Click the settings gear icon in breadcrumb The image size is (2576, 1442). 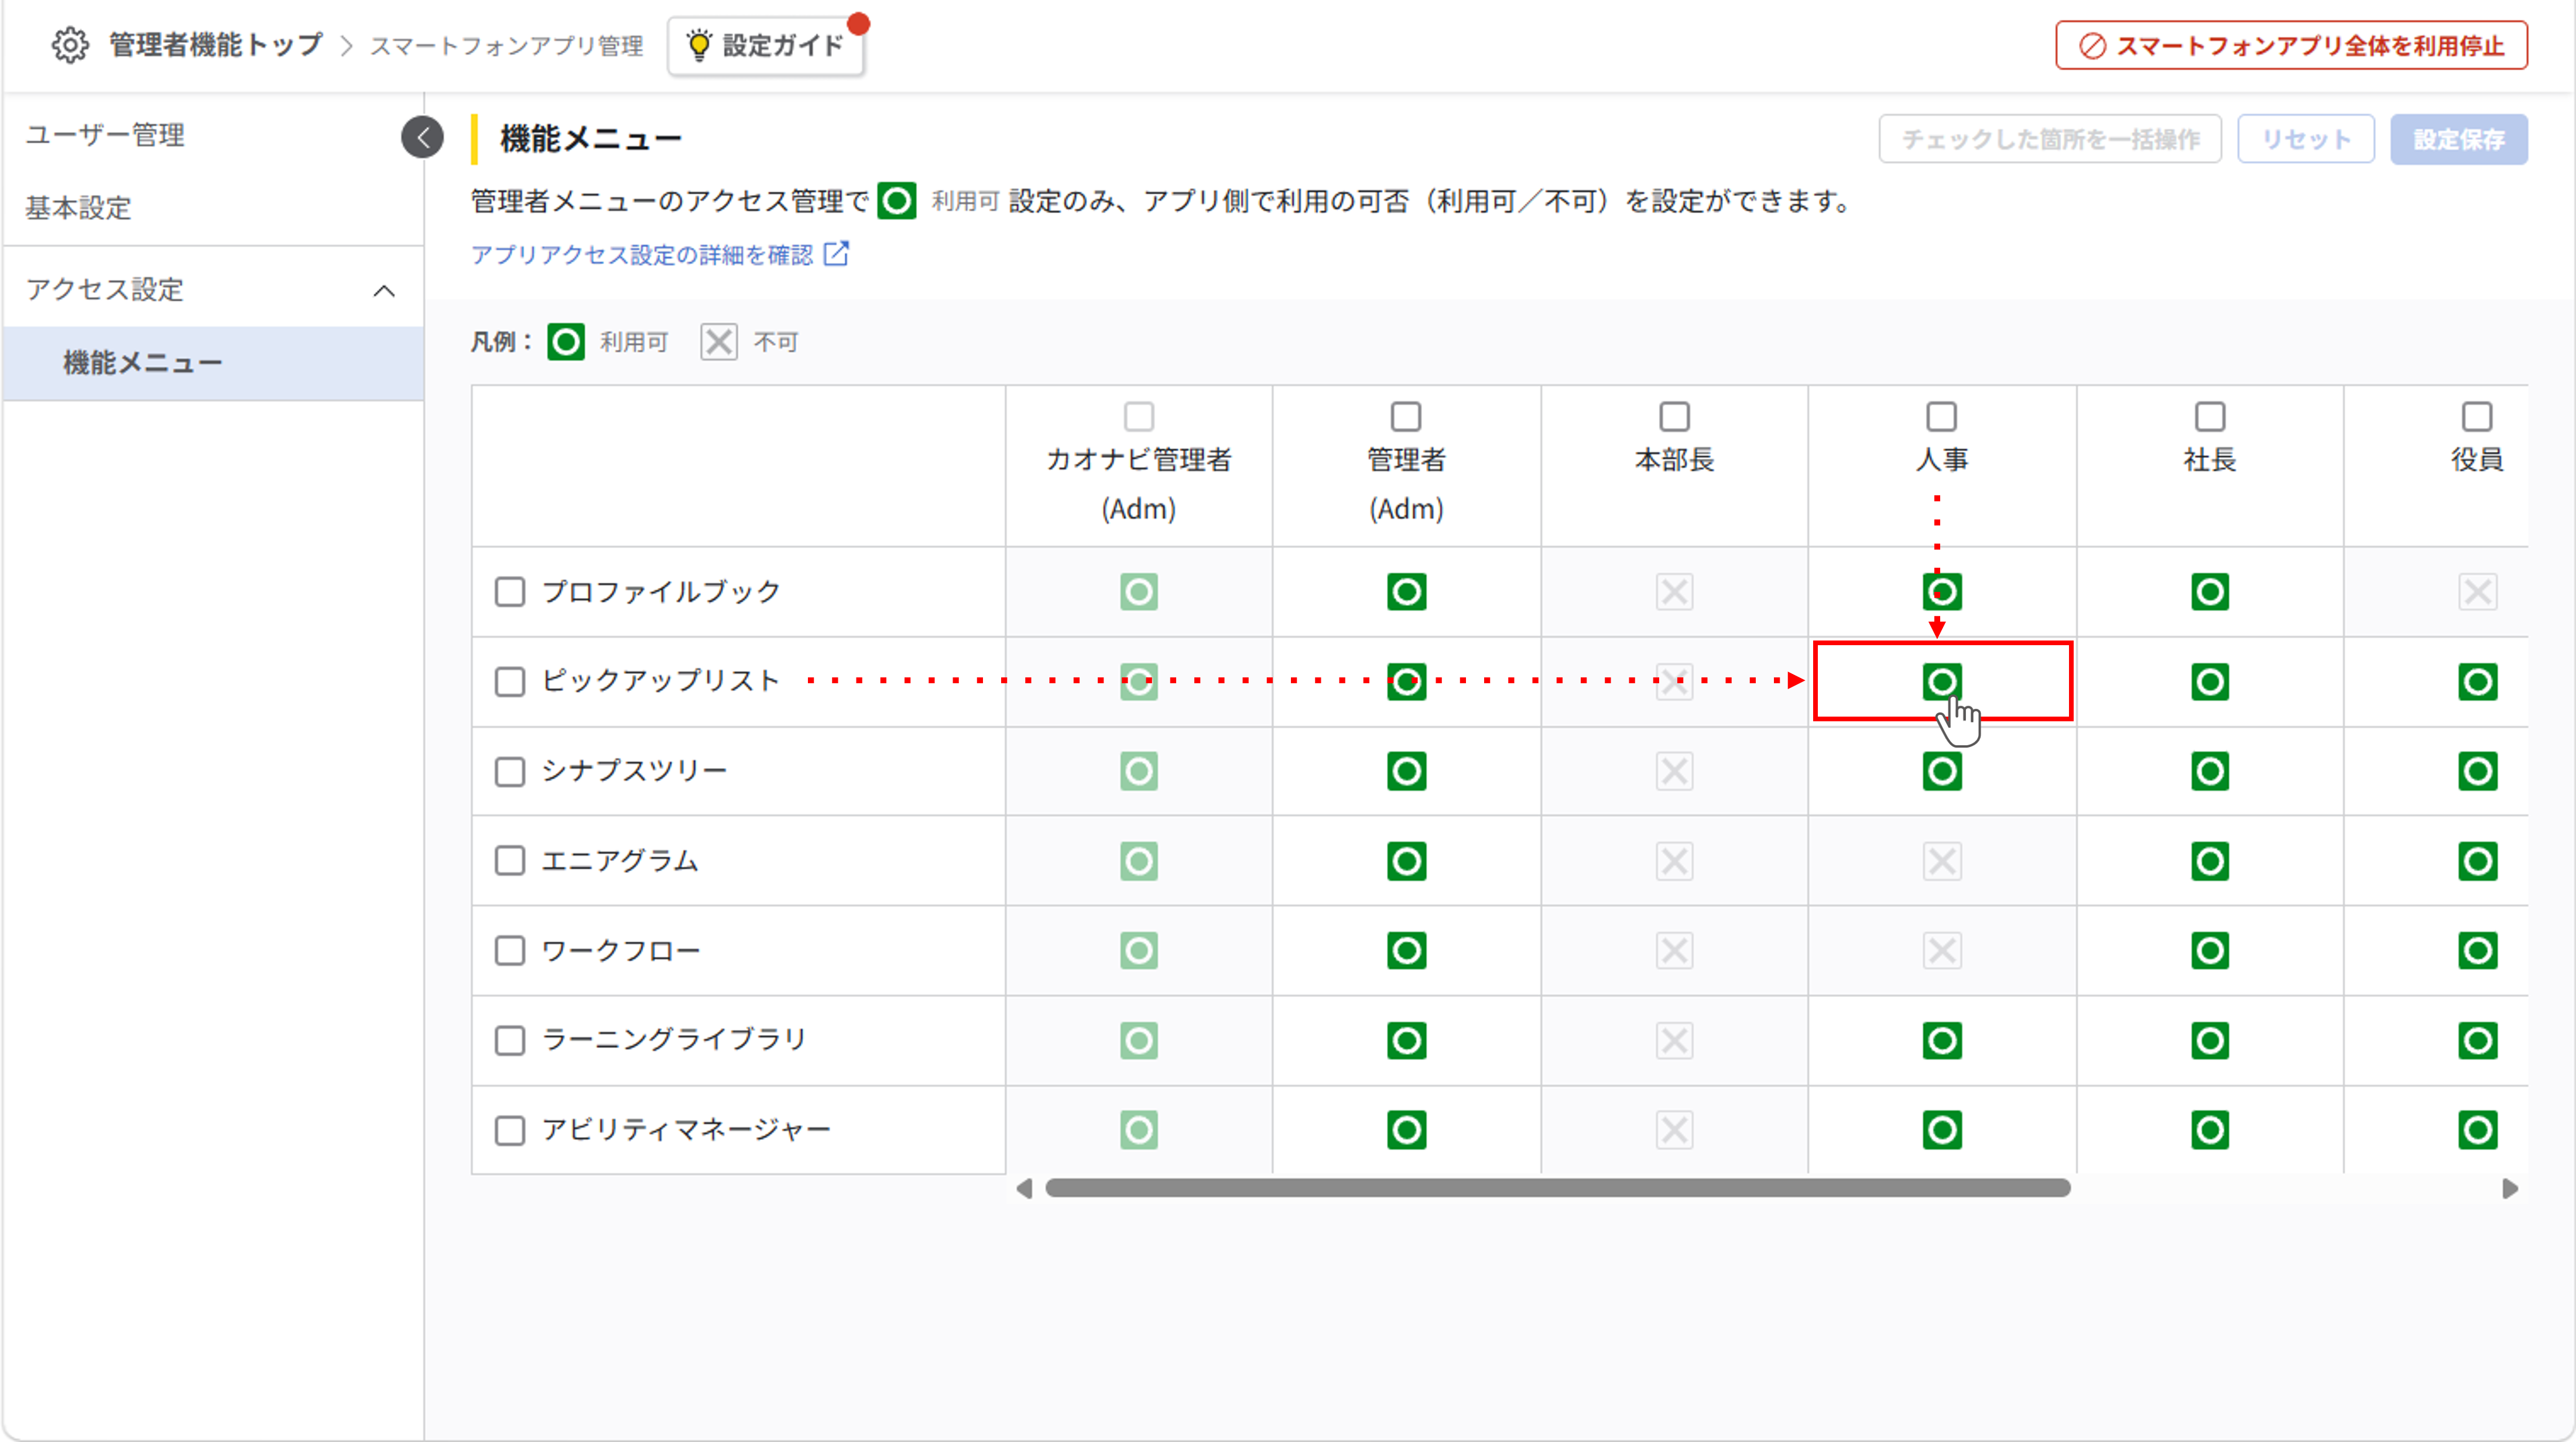point(70,45)
